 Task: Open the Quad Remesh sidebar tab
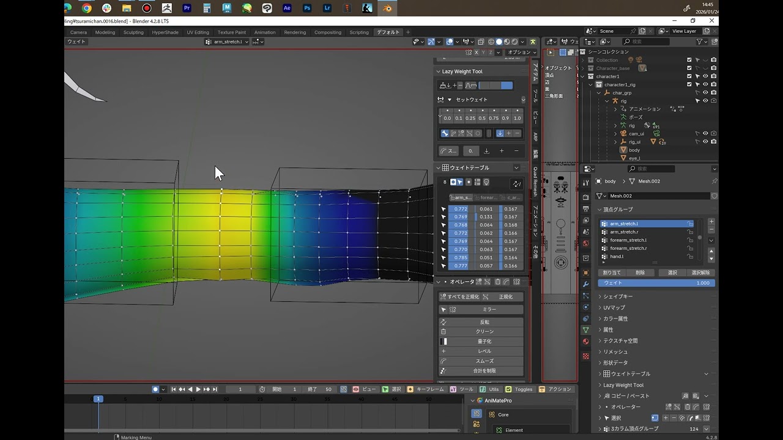click(x=535, y=182)
